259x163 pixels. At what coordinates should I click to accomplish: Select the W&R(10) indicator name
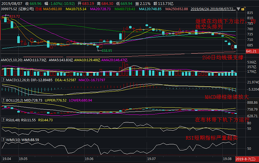point(13,140)
